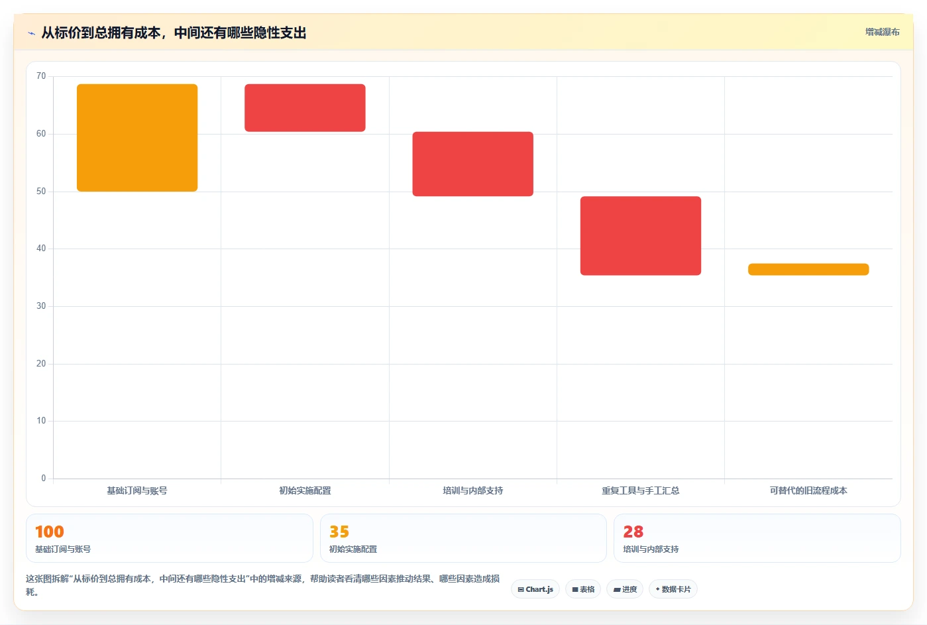Image resolution: width=927 pixels, height=625 pixels.
Task: Click the axis label 重复工具与手工汇总
Action: point(641,490)
